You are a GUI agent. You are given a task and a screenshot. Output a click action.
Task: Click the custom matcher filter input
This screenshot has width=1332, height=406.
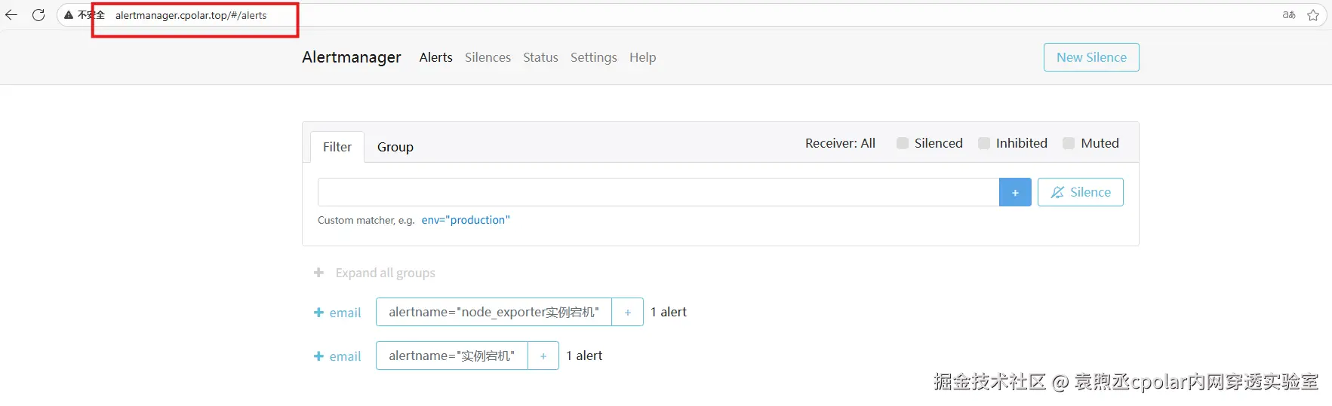[x=658, y=193]
